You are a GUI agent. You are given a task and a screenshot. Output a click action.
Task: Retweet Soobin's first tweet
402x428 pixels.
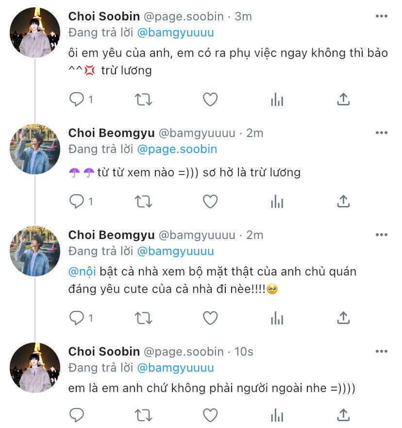143,100
